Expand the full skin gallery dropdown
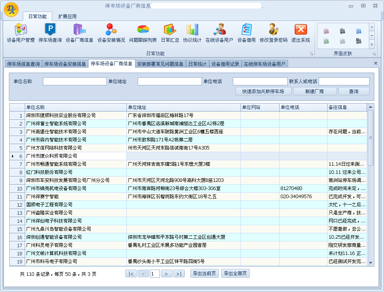Screen dimensions: 384x292 pos(372,44)
